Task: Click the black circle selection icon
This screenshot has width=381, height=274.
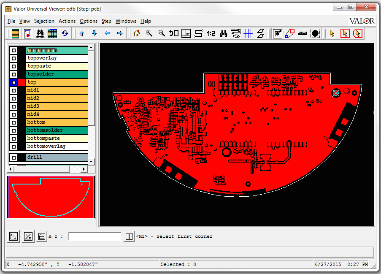Action: pyautogui.click(x=315, y=33)
